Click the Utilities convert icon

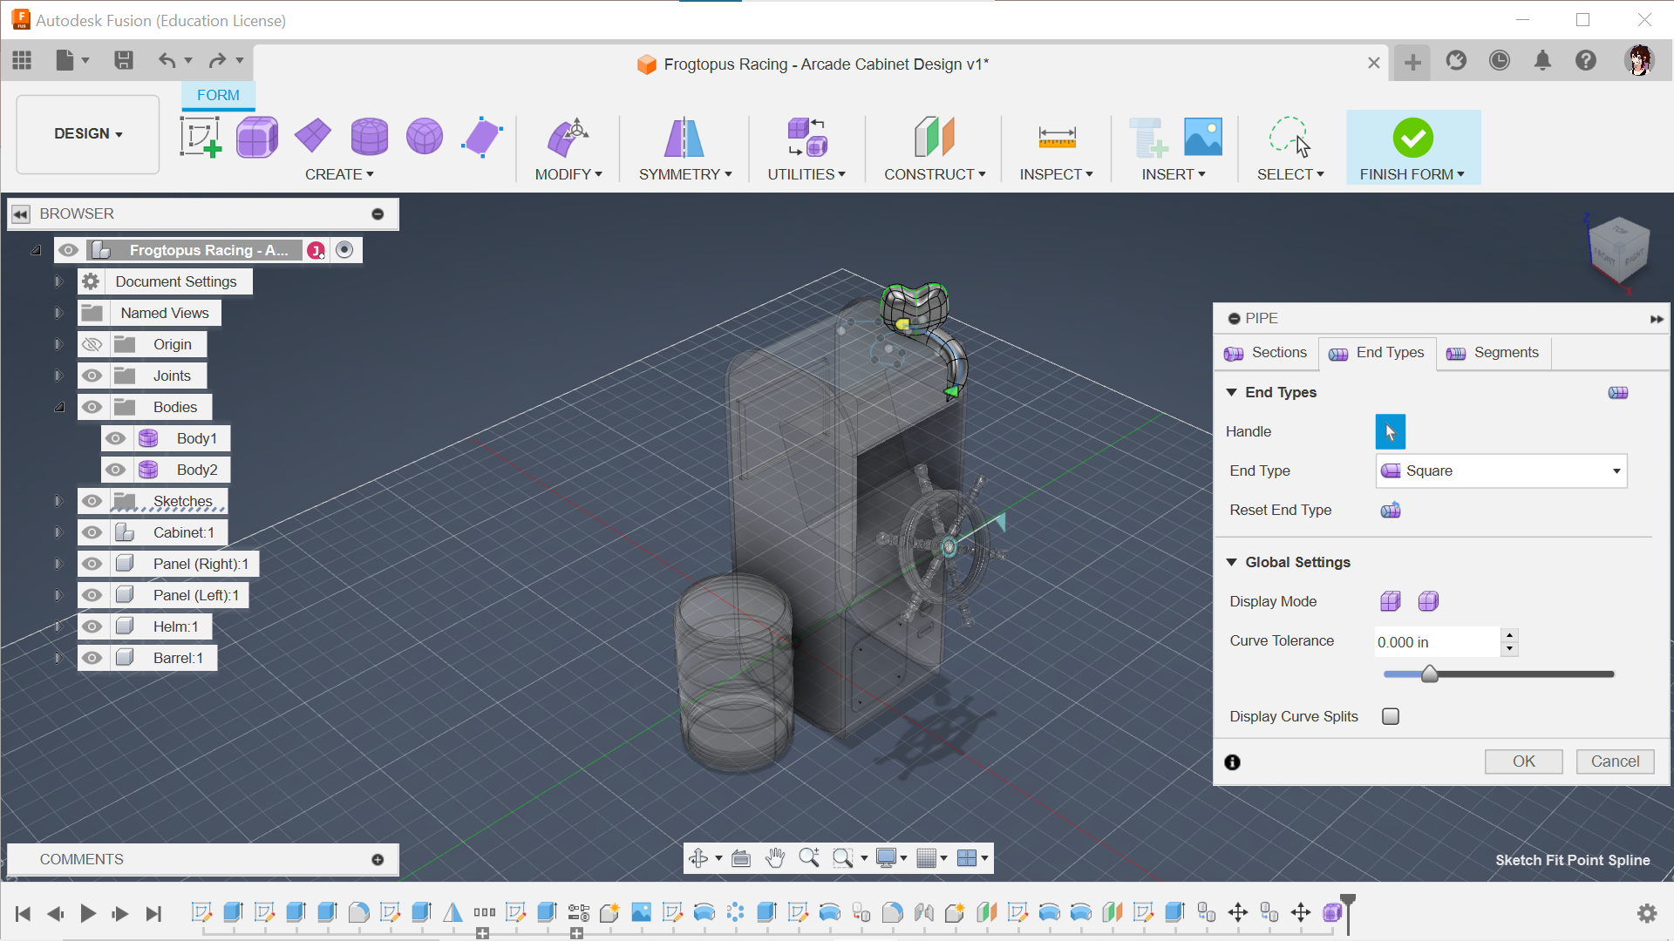pos(806,137)
